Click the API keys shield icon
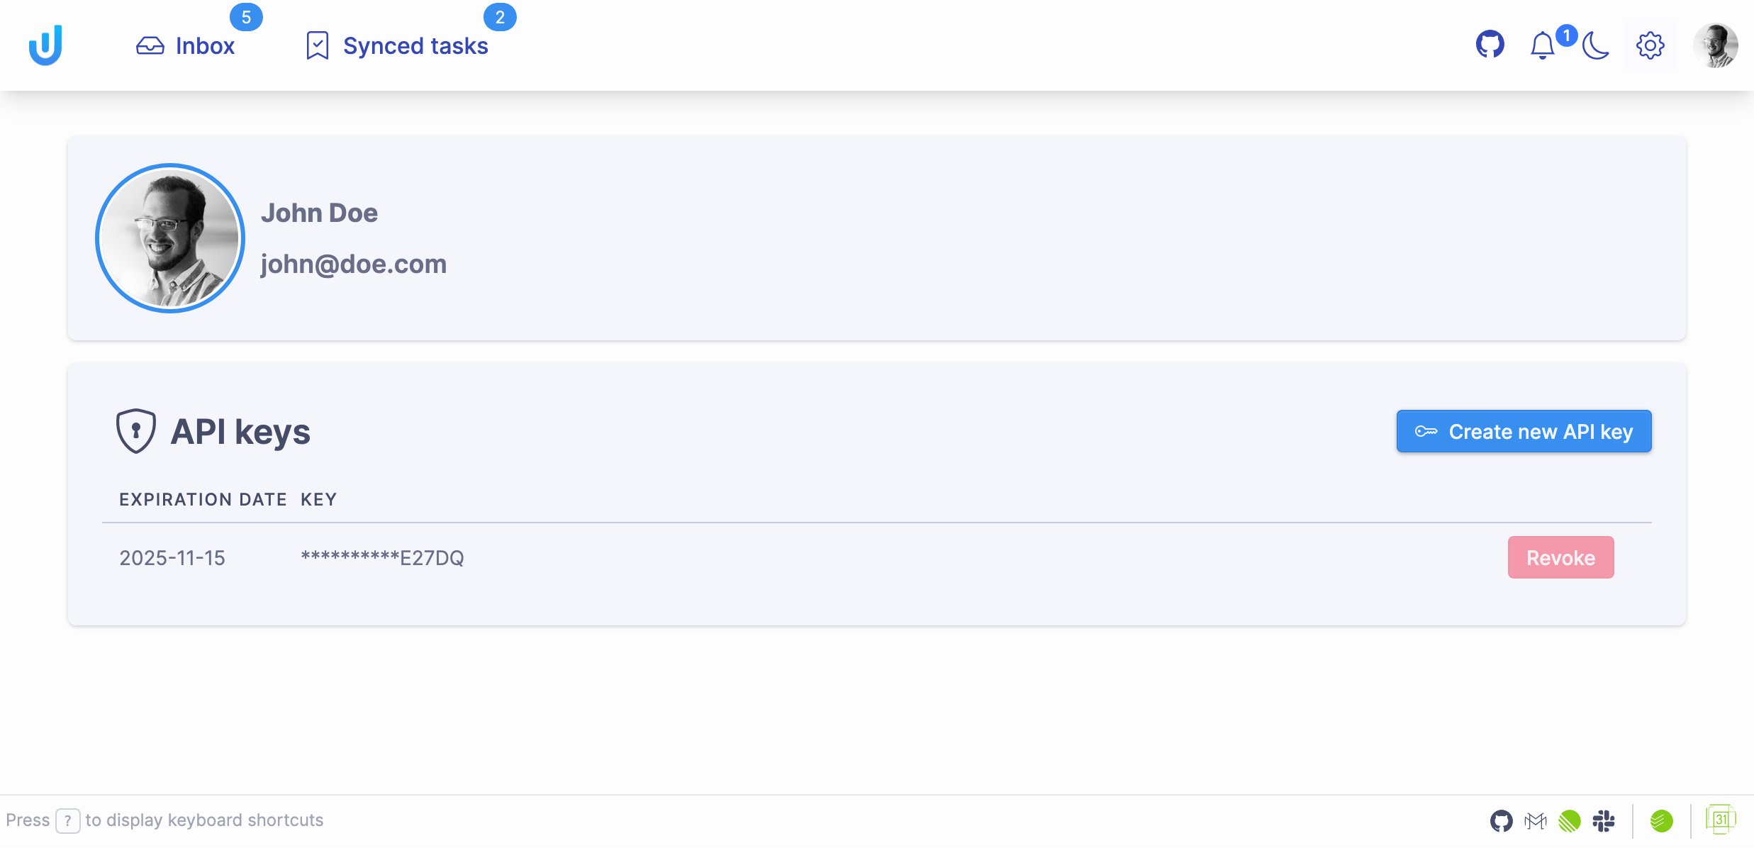This screenshot has width=1754, height=848. tap(135, 430)
